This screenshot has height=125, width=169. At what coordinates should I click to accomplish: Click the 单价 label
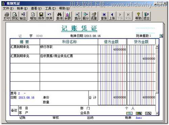coord(46,97)
